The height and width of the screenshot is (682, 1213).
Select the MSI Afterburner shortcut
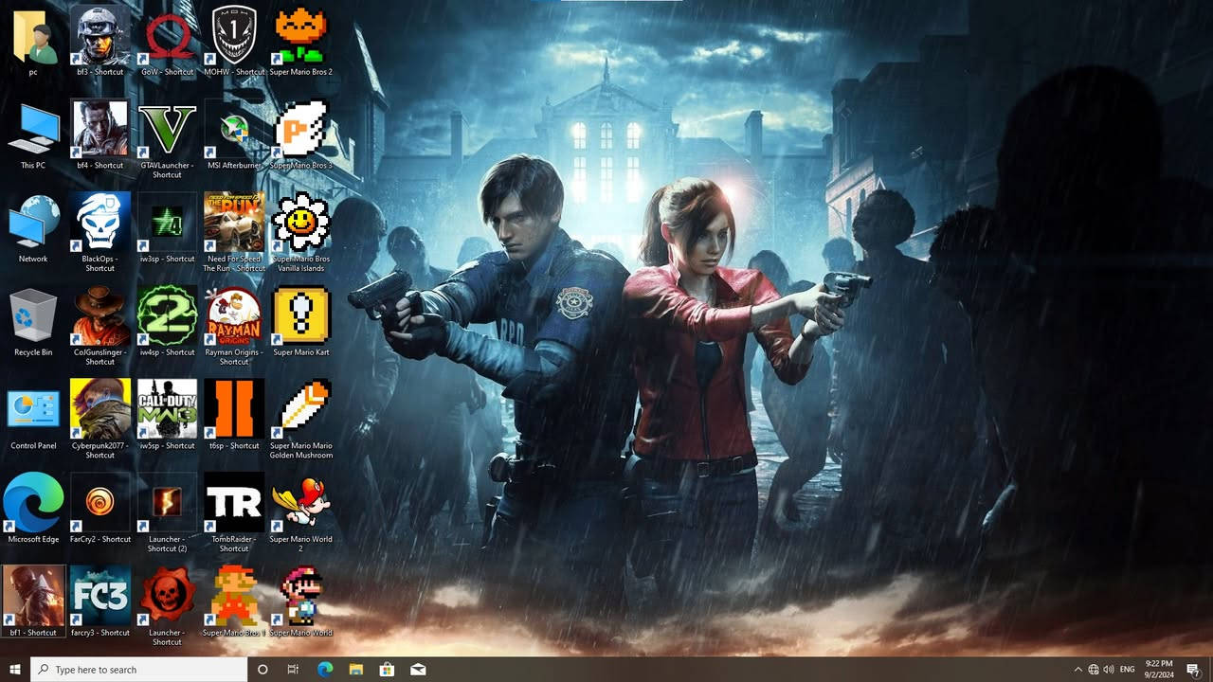[x=234, y=129]
